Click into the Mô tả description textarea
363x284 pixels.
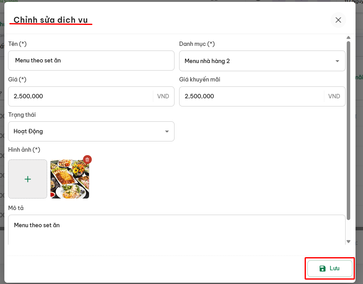[177, 230]
